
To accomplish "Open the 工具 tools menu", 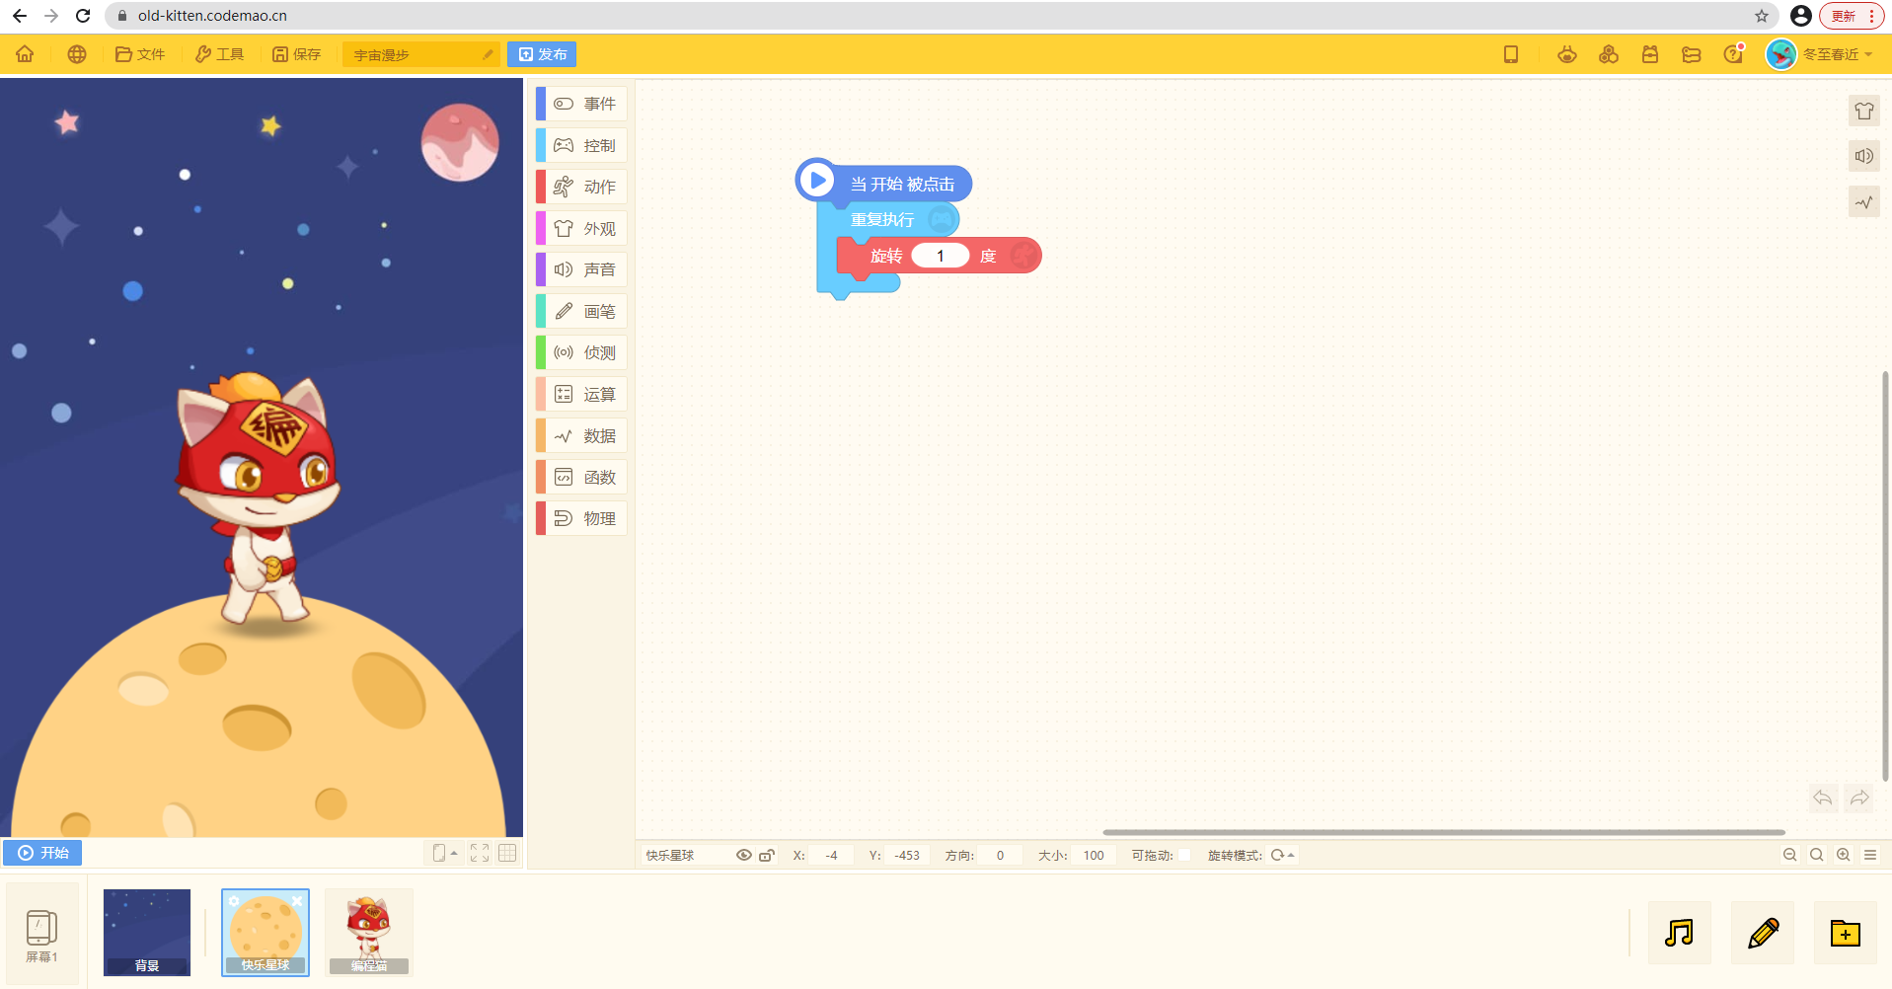I will point(219,54).
